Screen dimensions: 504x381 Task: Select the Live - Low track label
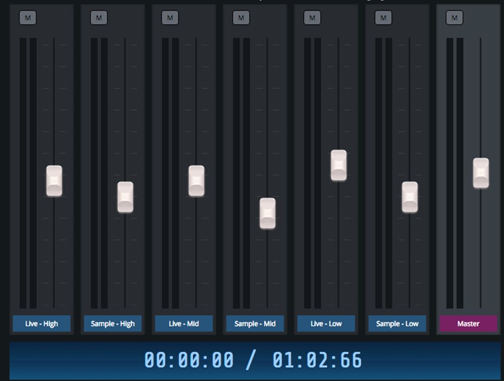click(x=326, y=324)
